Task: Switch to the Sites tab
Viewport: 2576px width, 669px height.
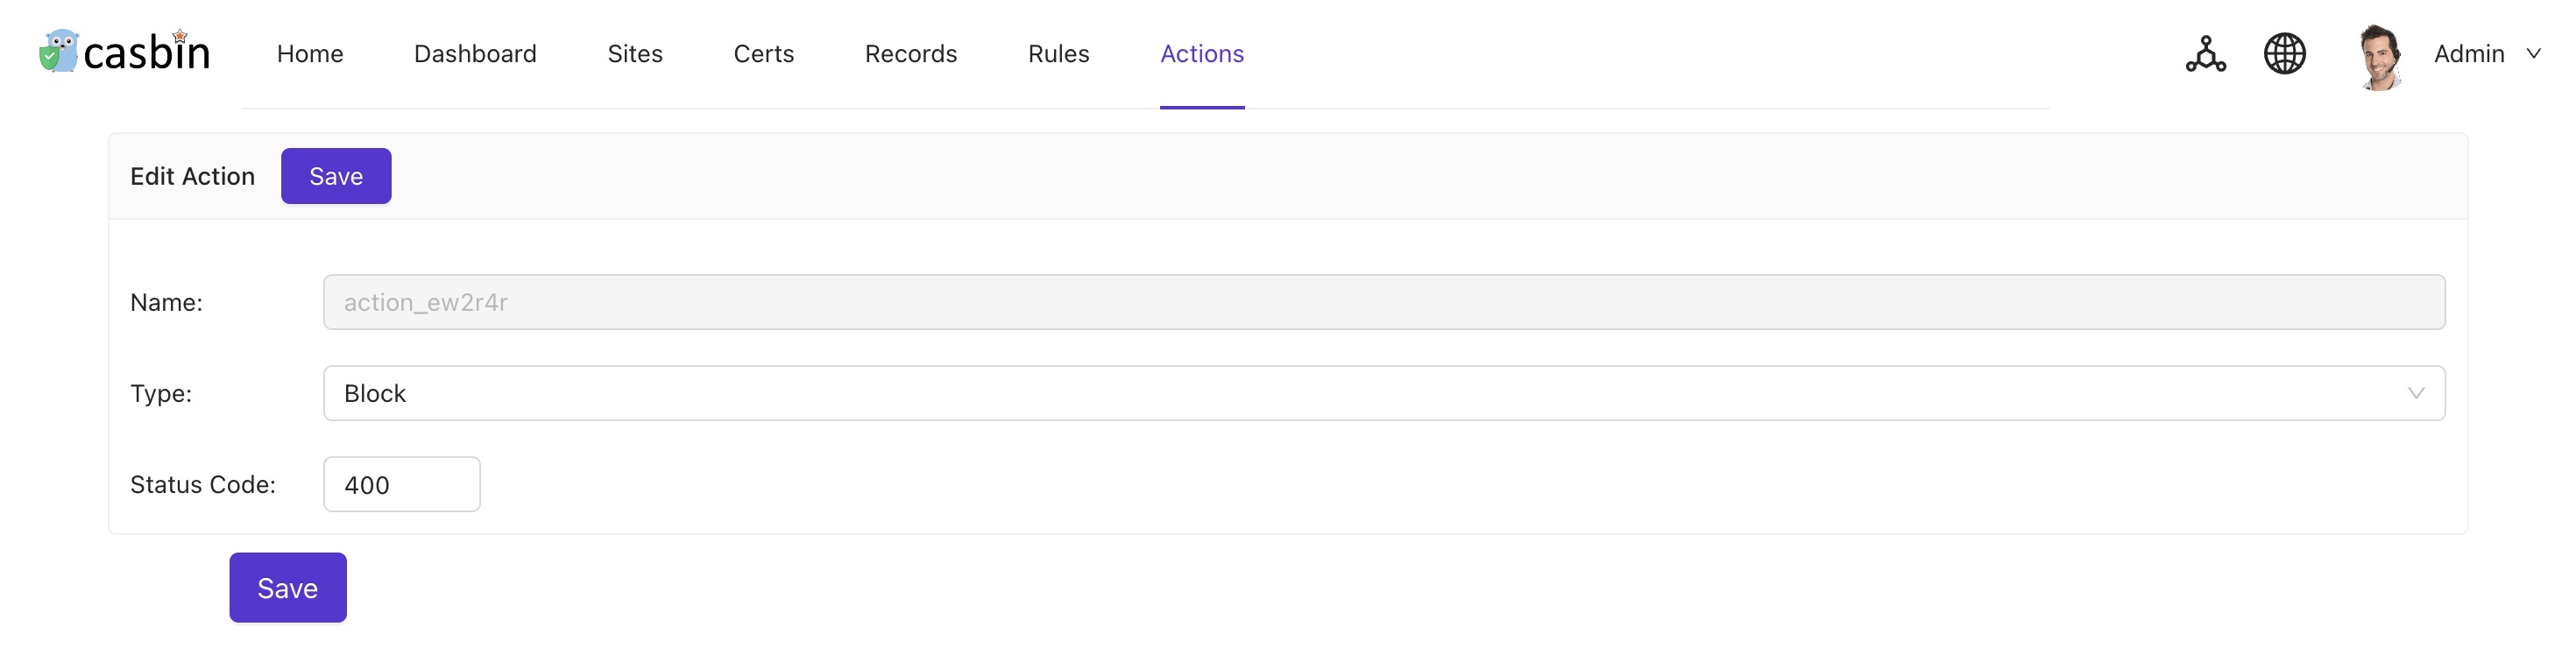Action: [634, 54]
